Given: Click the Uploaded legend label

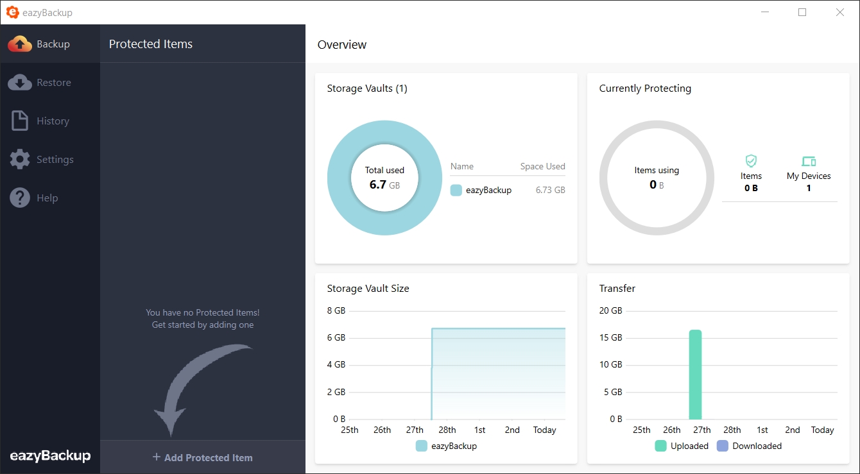Looking at the screenshot, I should click(x=689, y=446).
